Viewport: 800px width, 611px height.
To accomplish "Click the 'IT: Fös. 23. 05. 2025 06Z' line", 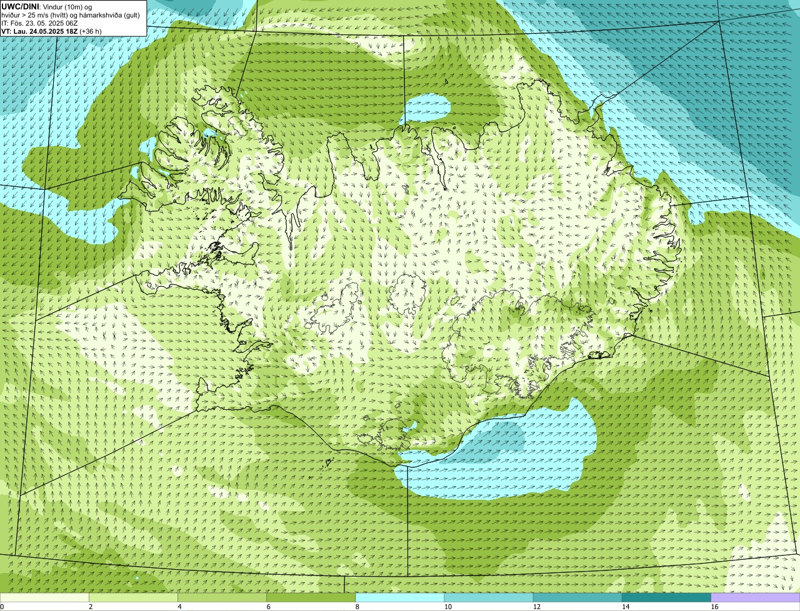I will point(39,23).
